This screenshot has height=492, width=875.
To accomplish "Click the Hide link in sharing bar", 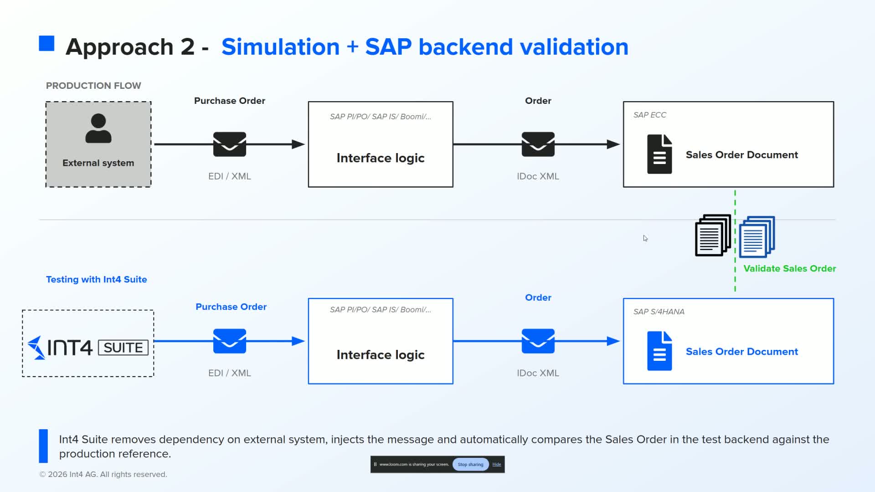I will coord(497,464).
